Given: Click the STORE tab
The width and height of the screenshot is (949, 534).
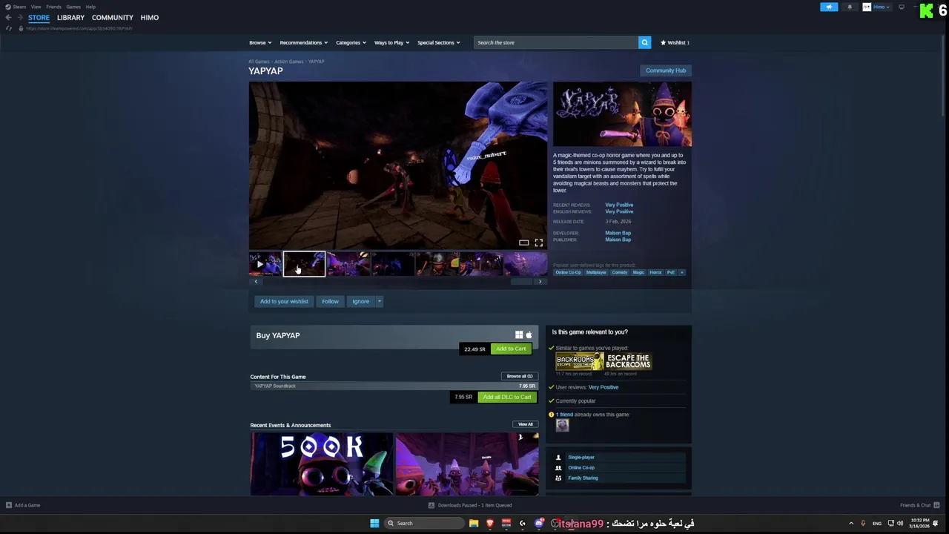Looking at the screenshot, I should click(x=39, y=17).
